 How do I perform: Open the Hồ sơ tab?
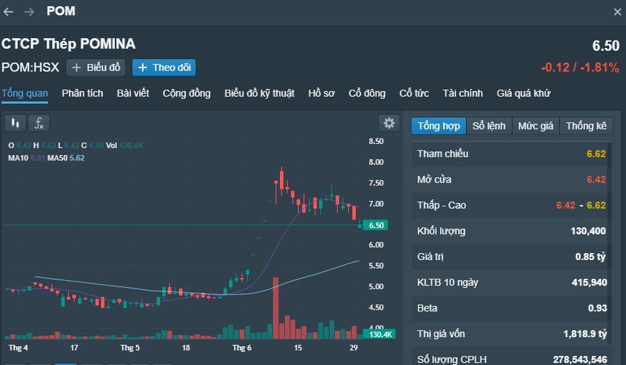[x=322, y=93]
